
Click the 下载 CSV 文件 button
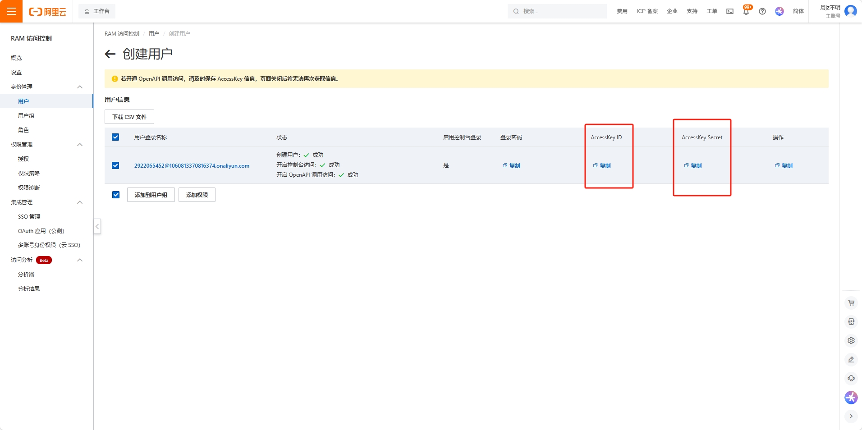point(129,117)
